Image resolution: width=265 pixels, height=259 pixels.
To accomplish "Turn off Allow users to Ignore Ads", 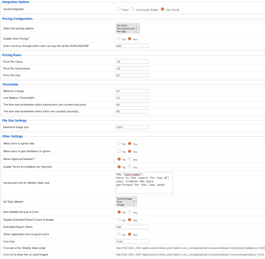I will tap(119, 143).
